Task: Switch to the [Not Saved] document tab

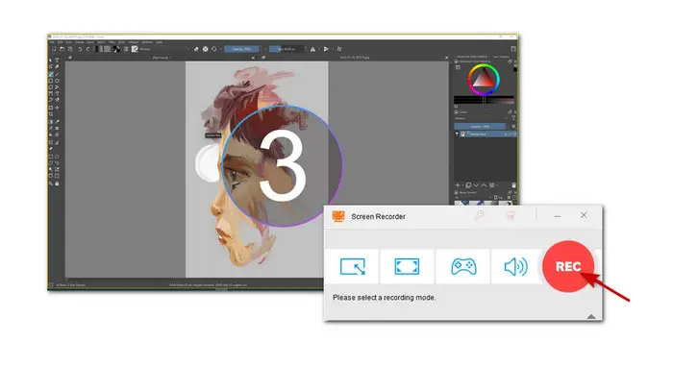Action: coord(161,58)
